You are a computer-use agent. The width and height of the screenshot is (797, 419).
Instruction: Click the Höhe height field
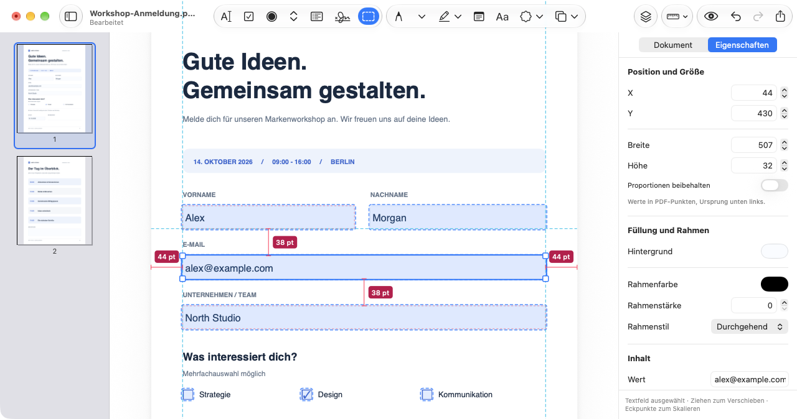coord(753,165)
